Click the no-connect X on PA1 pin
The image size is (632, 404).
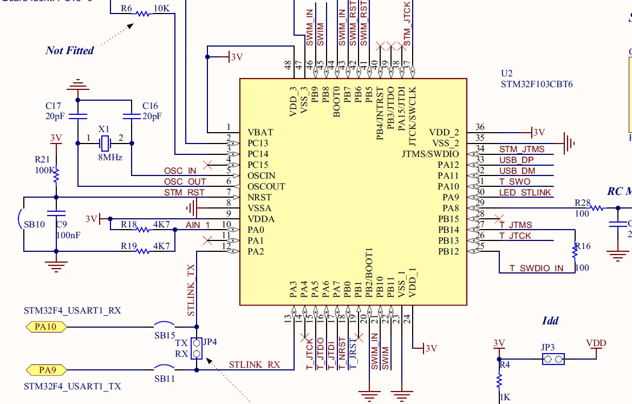point(207,240)
